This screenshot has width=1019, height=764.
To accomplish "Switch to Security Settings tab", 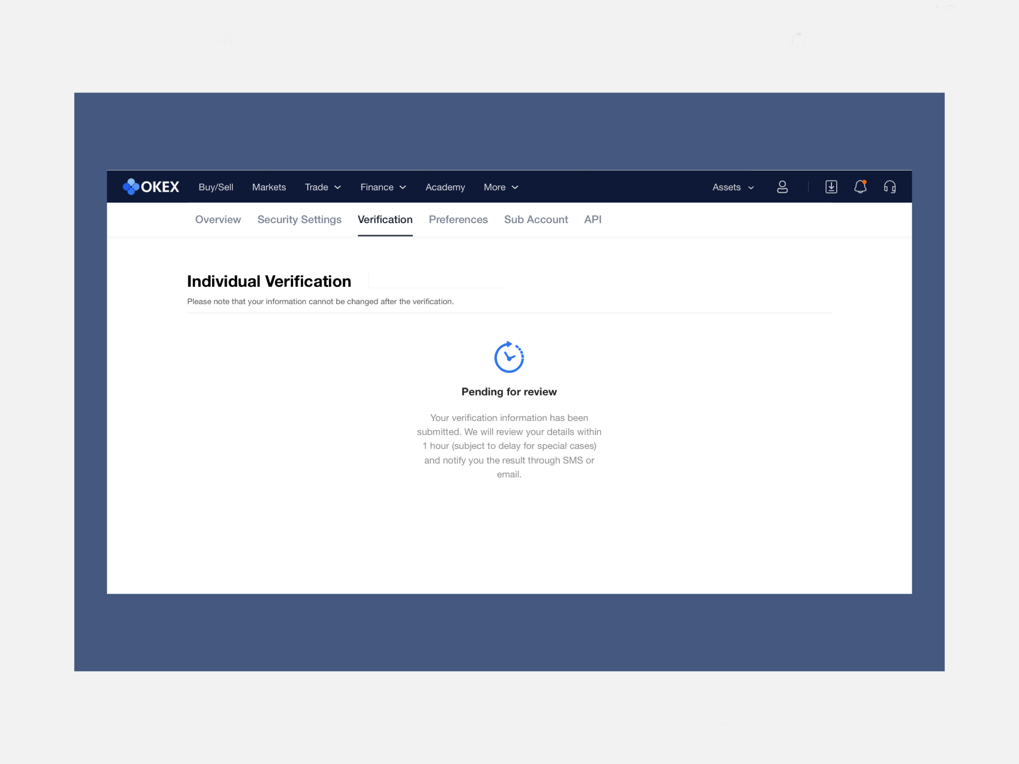I will [299, 219].
